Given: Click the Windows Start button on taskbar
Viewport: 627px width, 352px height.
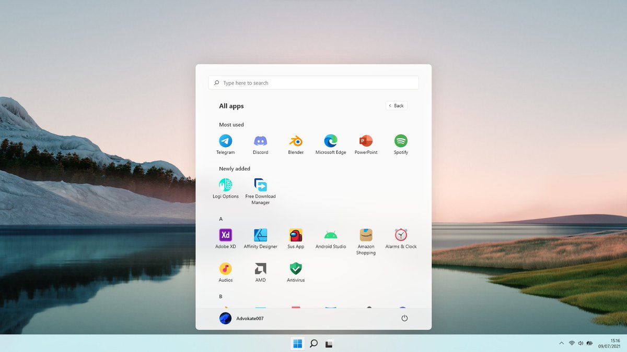Looking at the screenshot, I should 298,343.
